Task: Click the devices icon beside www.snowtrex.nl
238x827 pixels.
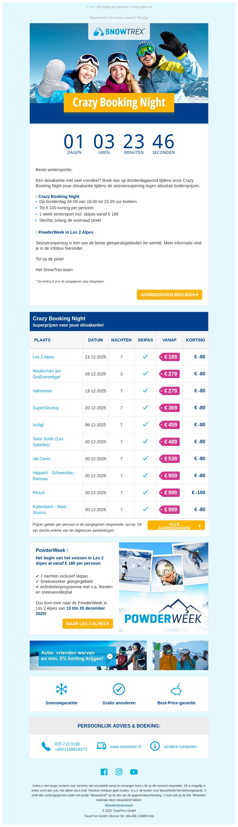Action: coord(101,746)
